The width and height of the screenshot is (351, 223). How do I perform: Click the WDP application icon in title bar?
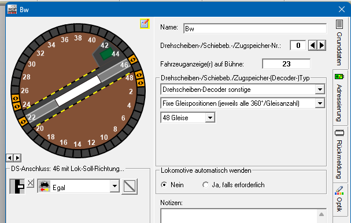(x=12, y=9)
